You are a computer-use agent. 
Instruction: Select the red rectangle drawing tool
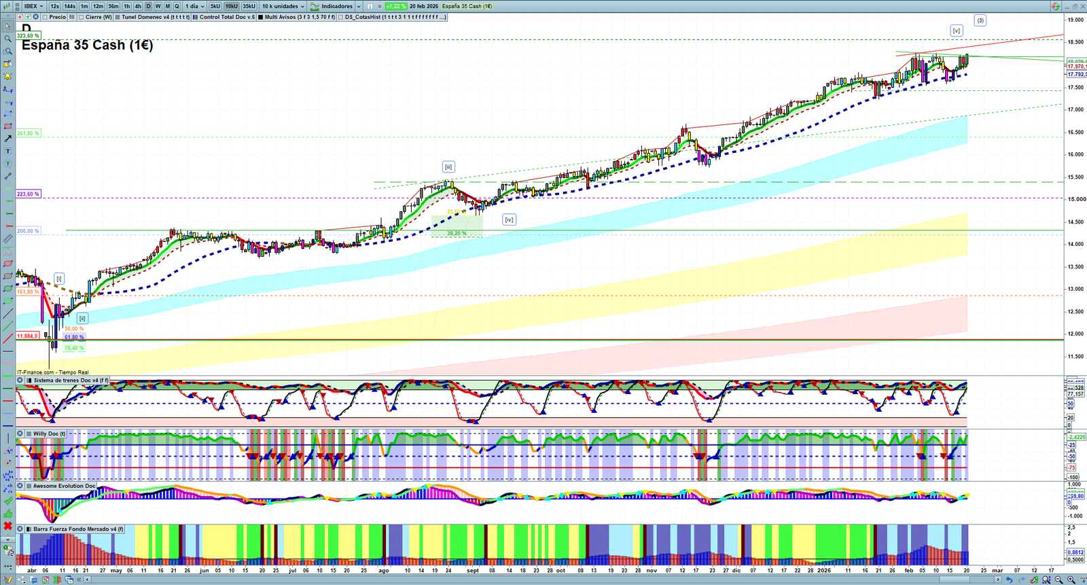coord(7,126)
